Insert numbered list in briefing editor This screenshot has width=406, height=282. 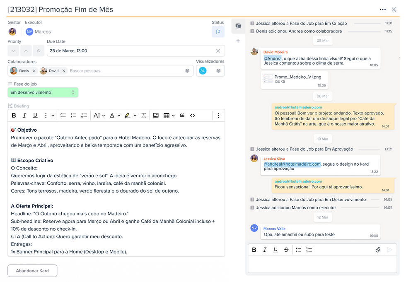click(x=84, y=116)
